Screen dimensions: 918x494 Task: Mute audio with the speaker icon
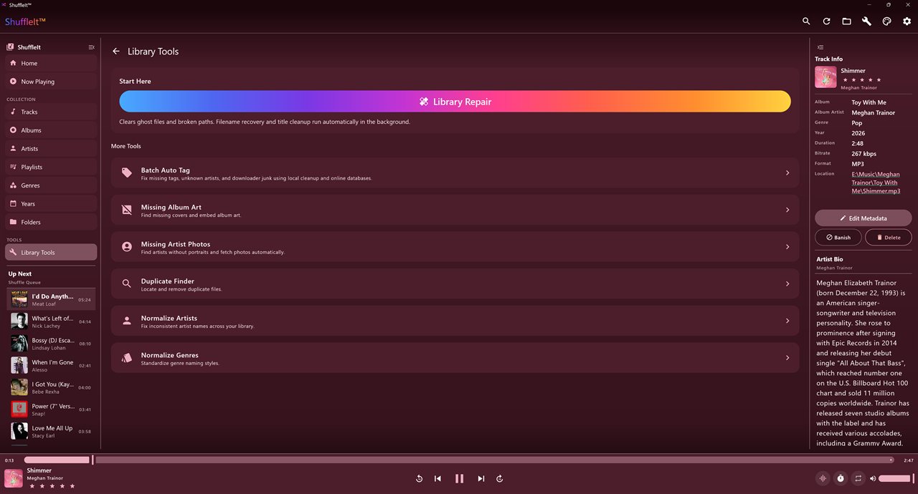(873, 478)
